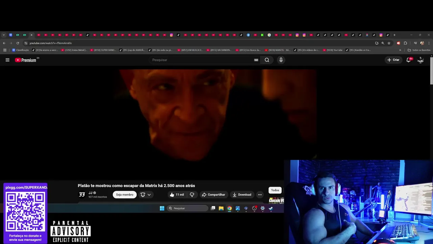Switch to the Google tab
Screen dimensions: 433x244
tap(269, 35)
